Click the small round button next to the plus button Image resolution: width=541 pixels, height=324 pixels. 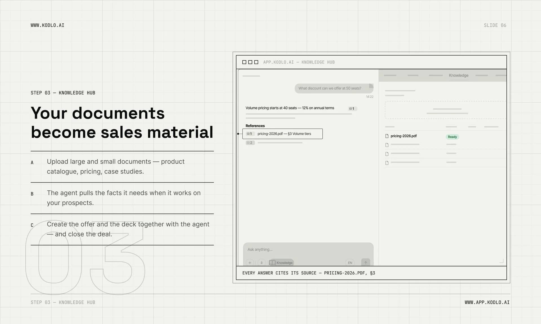(x=261, y=263)
